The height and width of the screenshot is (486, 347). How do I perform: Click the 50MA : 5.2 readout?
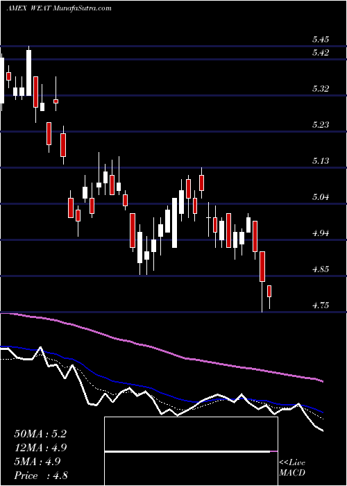pyautogui.click(x=40, y=434)
